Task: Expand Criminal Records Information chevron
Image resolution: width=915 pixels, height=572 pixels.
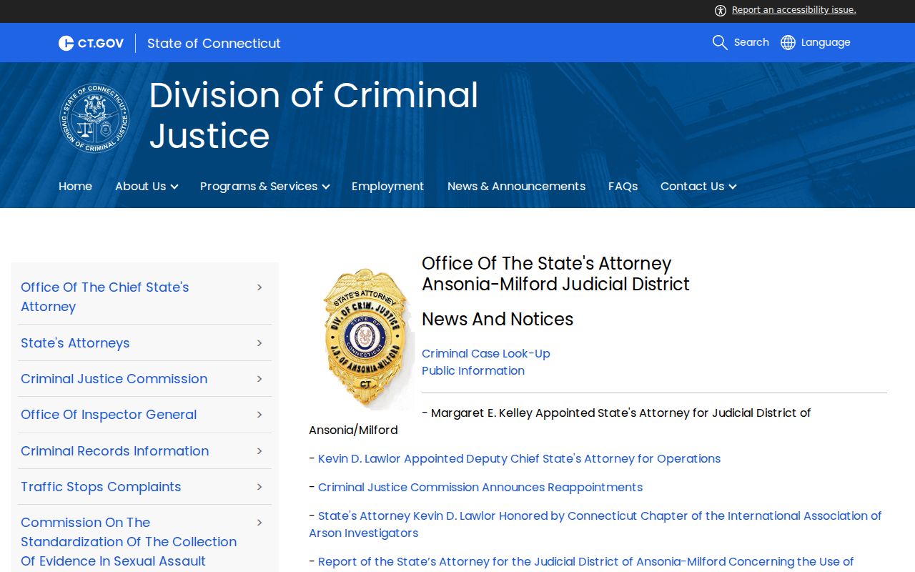Action: click(x=259, y=450)
